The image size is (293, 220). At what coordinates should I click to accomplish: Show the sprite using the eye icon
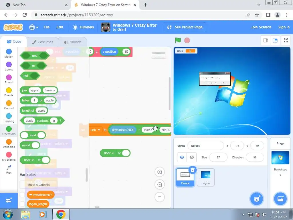click(182, 157)
